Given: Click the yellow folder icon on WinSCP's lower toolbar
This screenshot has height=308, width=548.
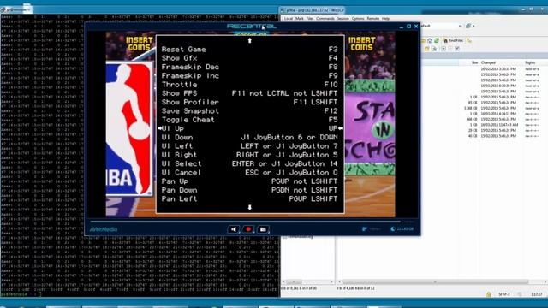Looking at the screenshot, I should point(426,49).
